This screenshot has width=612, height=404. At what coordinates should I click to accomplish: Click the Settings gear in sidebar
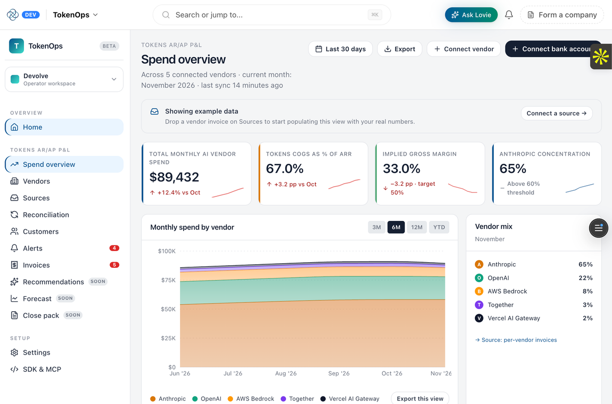(x=14, y=352)
